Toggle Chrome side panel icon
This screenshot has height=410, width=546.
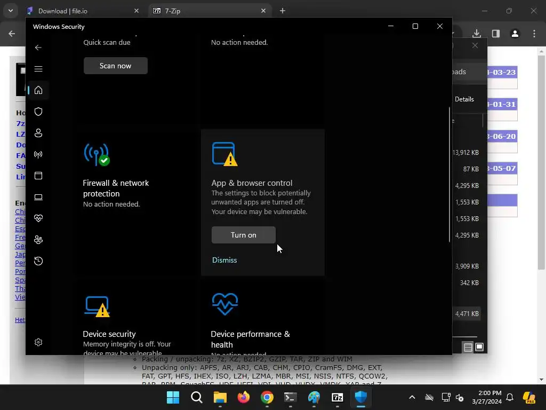(x=496, y=34)
